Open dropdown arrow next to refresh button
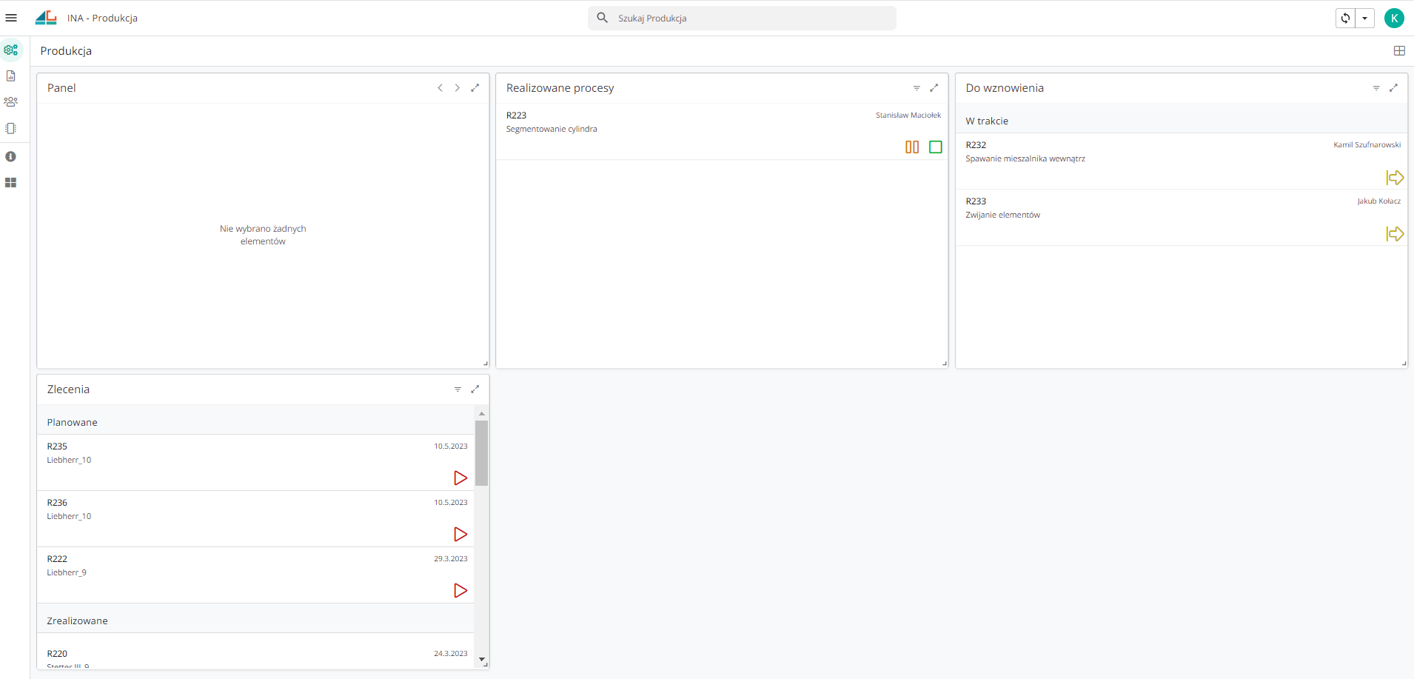This screenshot has height=679, width=1414. (x=1364, y=19)
